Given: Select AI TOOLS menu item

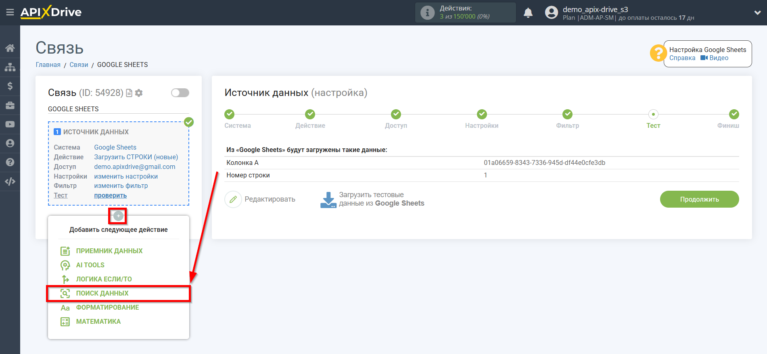Looking at the screenshot, I should click(90, 265).
